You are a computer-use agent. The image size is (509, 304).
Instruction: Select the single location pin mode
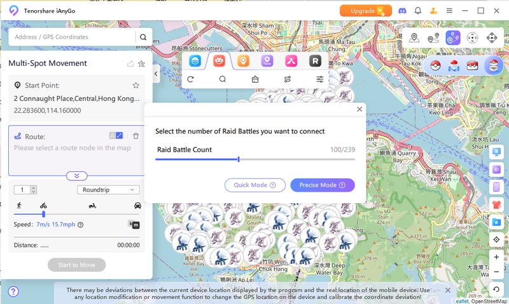point(414,38)
